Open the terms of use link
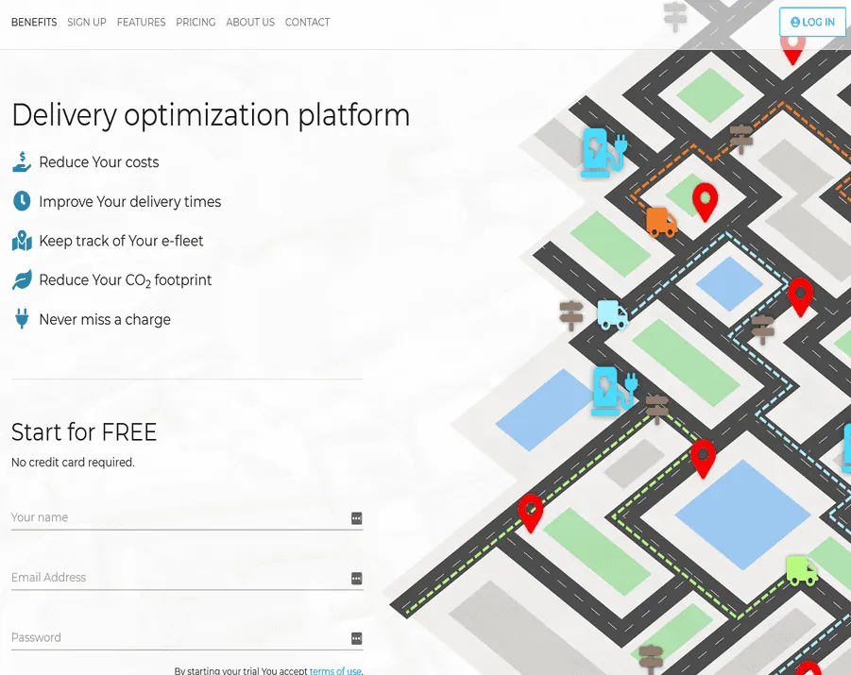Screen dimensions: 851x675 [x=335, y=670]
